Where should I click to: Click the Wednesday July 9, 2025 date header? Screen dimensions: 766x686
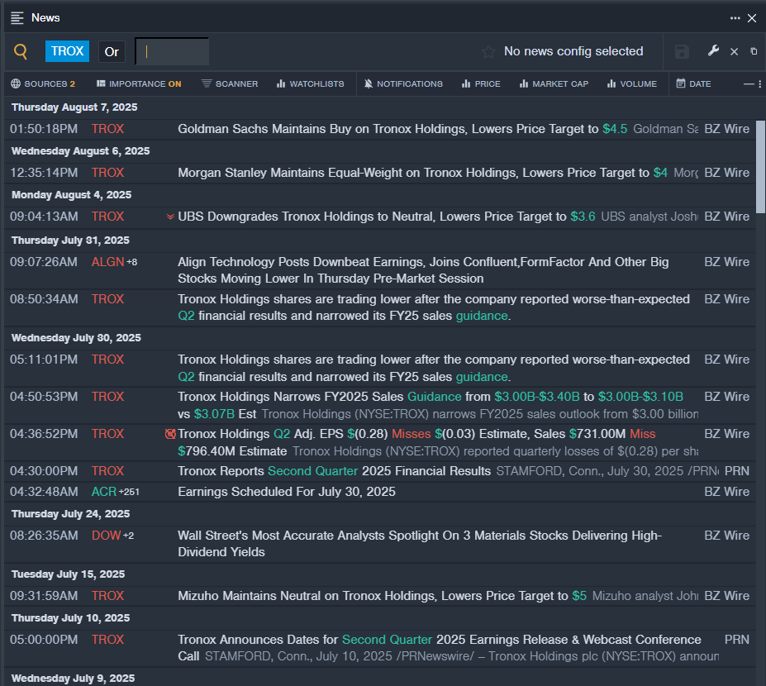click(73, 679)
